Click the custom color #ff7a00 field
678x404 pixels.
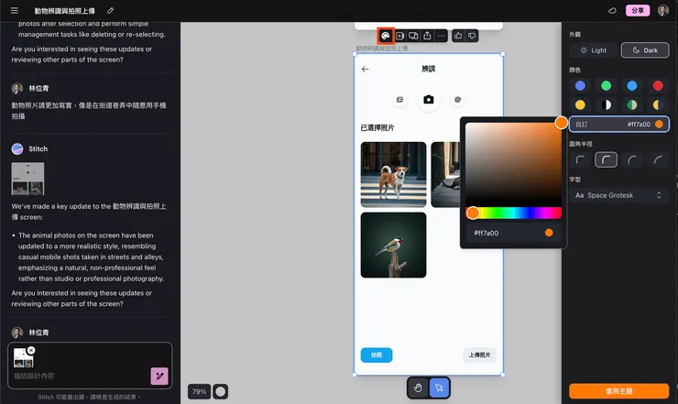coord(618,125)
